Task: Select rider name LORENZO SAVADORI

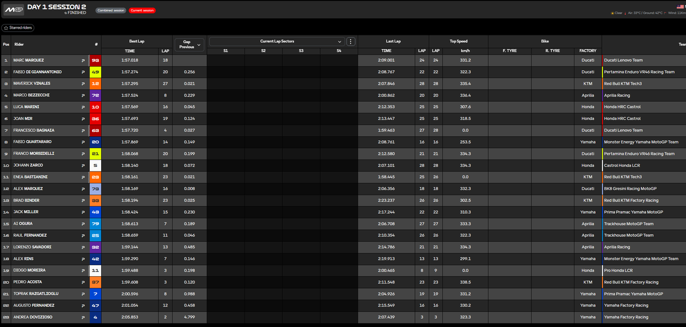Action: pos(33,247)
